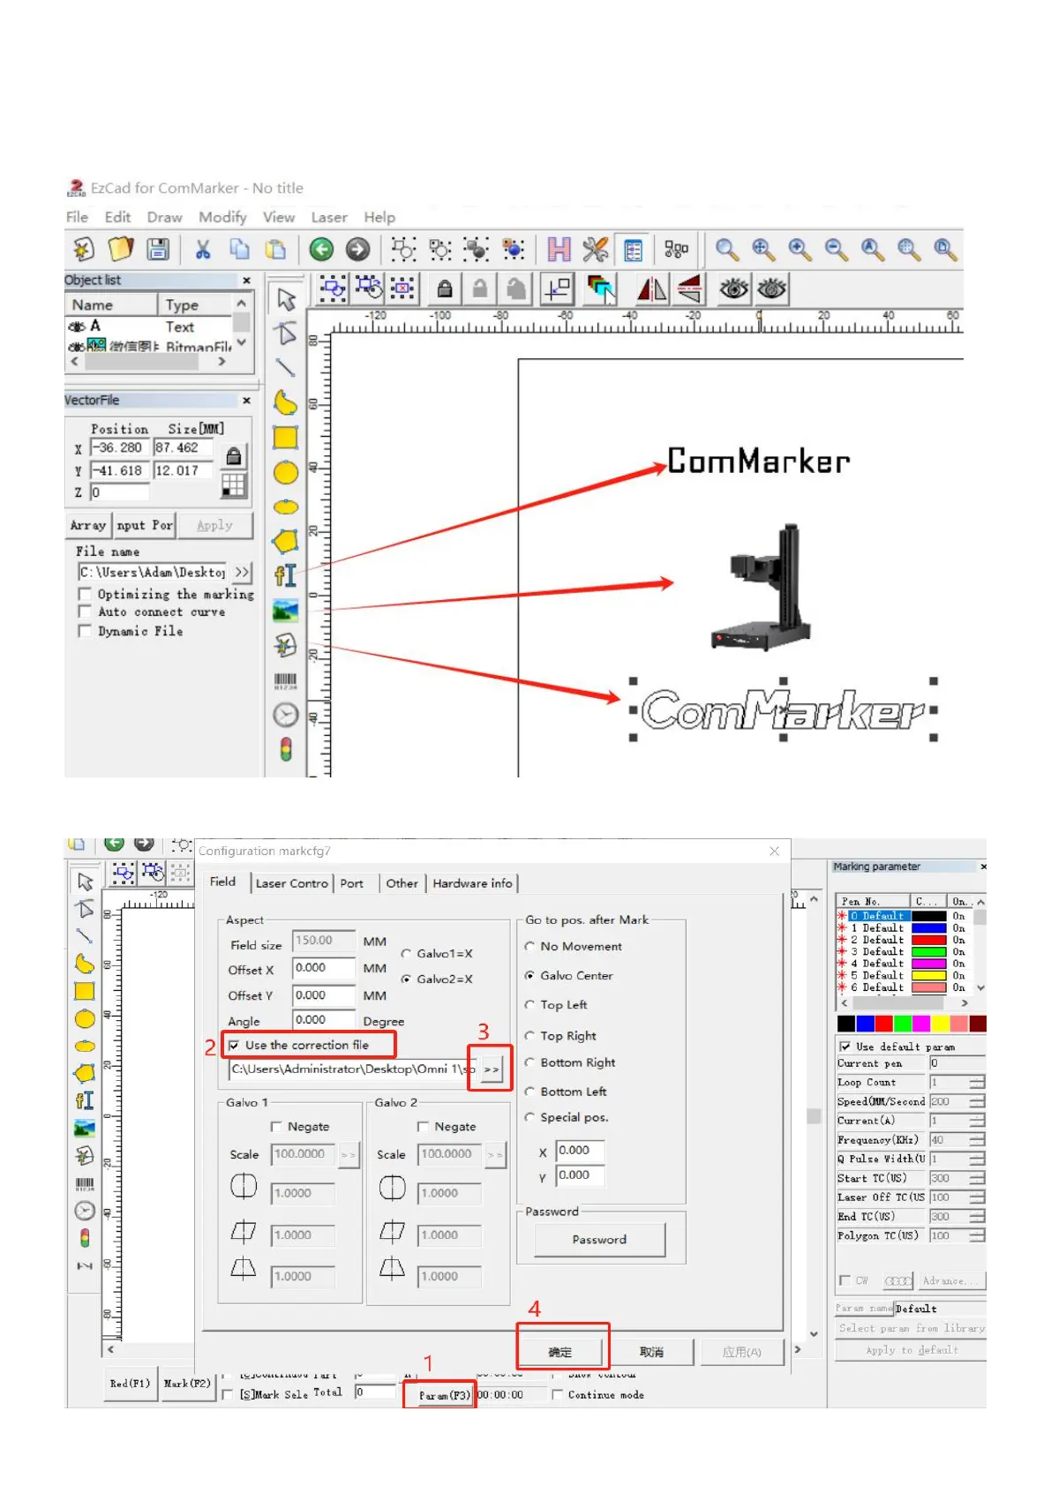Enable the 'Dynamic File' checkbox
The width and height of the screenshot is (1051, 1486).
pyautogui.click(x=85, y=631)
